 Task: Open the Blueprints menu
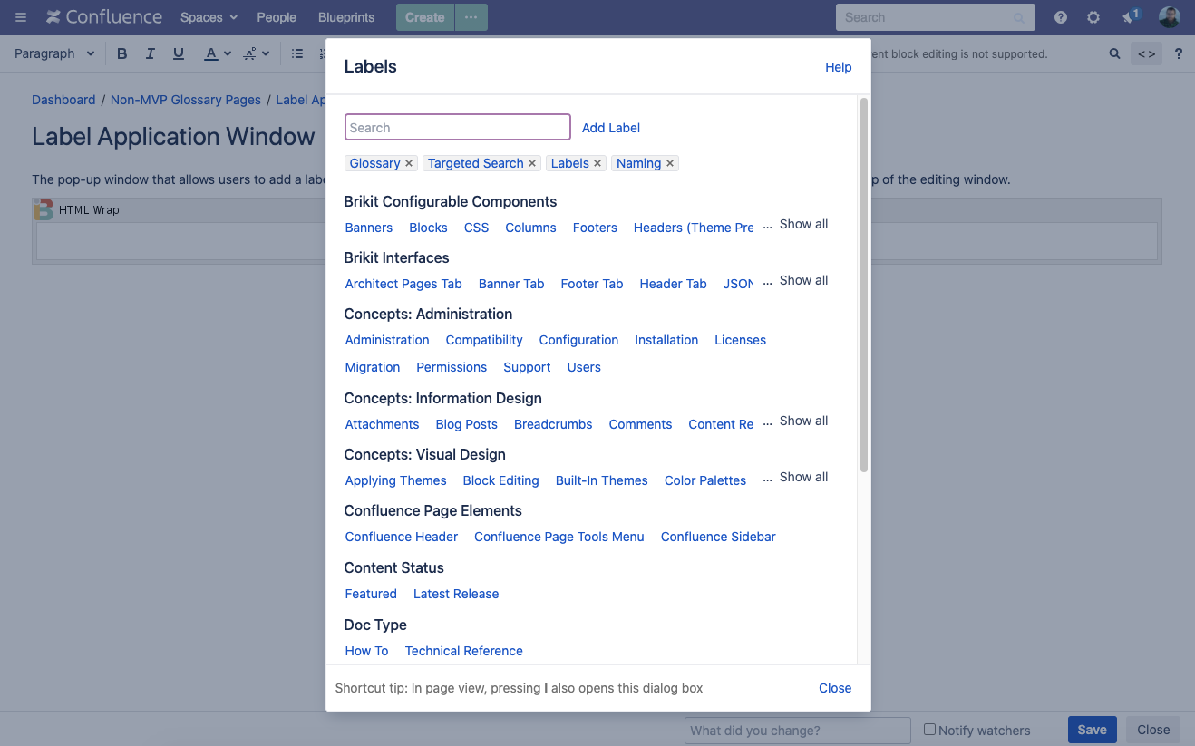[346, 17]
